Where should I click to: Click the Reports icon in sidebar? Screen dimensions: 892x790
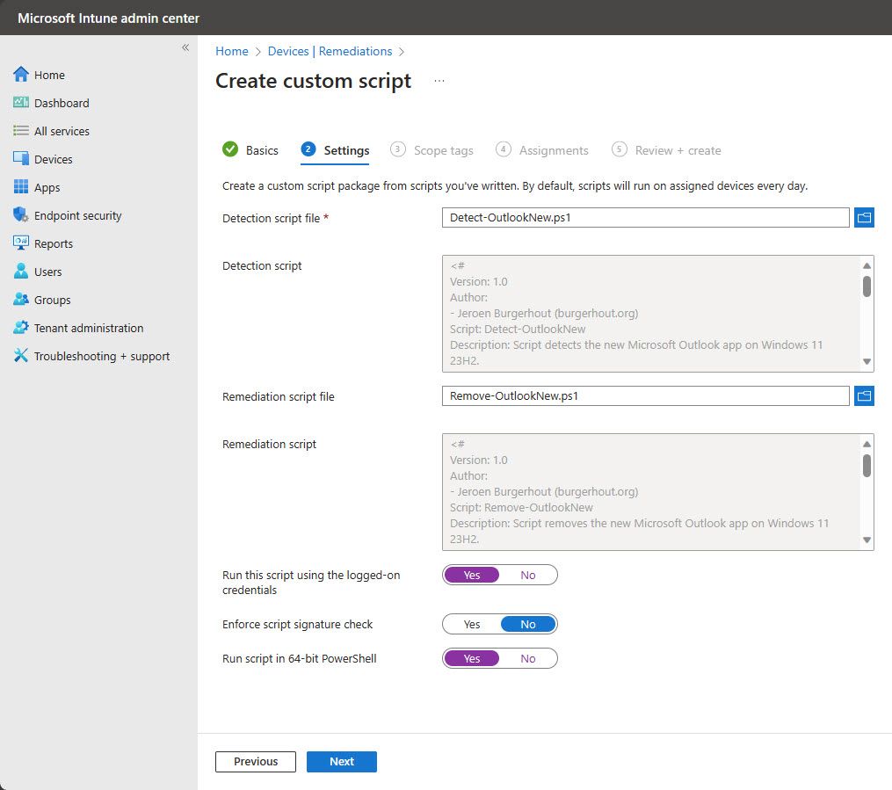point(21,243)
